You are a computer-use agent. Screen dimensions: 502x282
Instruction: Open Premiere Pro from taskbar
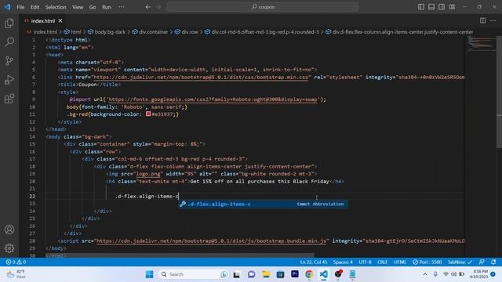tap(295, 274)
